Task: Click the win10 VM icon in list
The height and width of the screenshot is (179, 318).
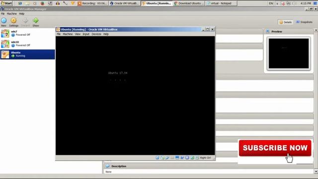Action: coord(5,44)
